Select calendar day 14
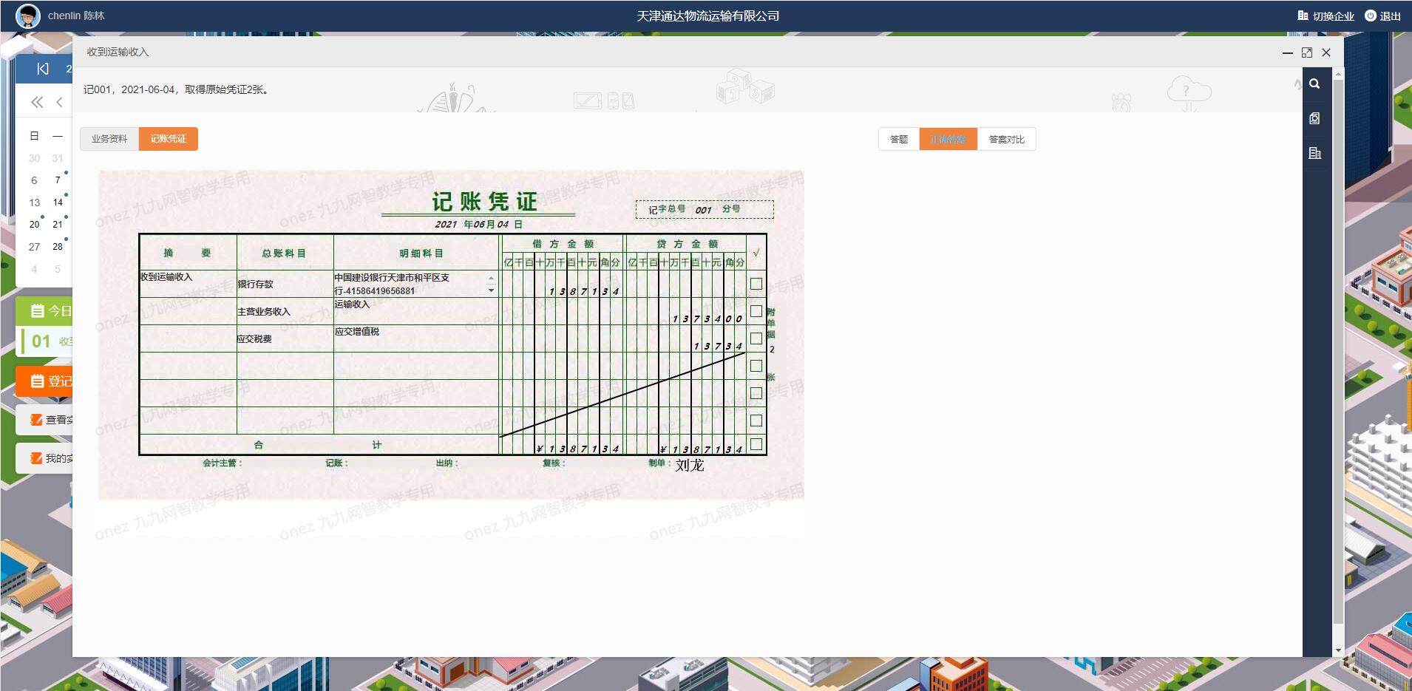Image resolution: width=1412 pixels, height=691 pixels. pyautogui.click(x=58, y=202)
